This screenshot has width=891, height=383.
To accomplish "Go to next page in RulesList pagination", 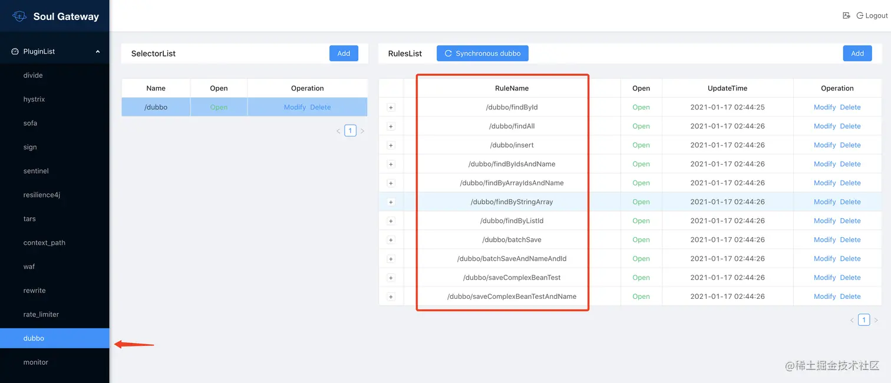I will [876, 321].
